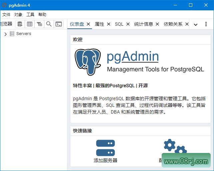Close the 属性 tab

pyautogui.click(x=109, y=24)
